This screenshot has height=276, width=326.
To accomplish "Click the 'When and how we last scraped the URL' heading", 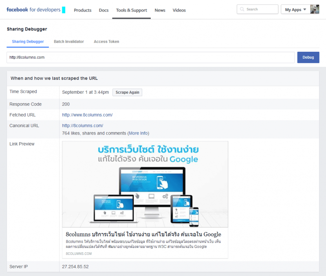I will (54, 78).
